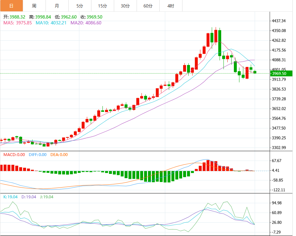
Task: Select the DIFF: 0.00 label
Action: [38, 155]
